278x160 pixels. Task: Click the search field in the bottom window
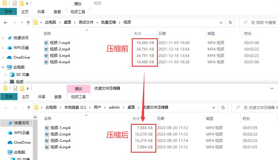click(255, 107)
